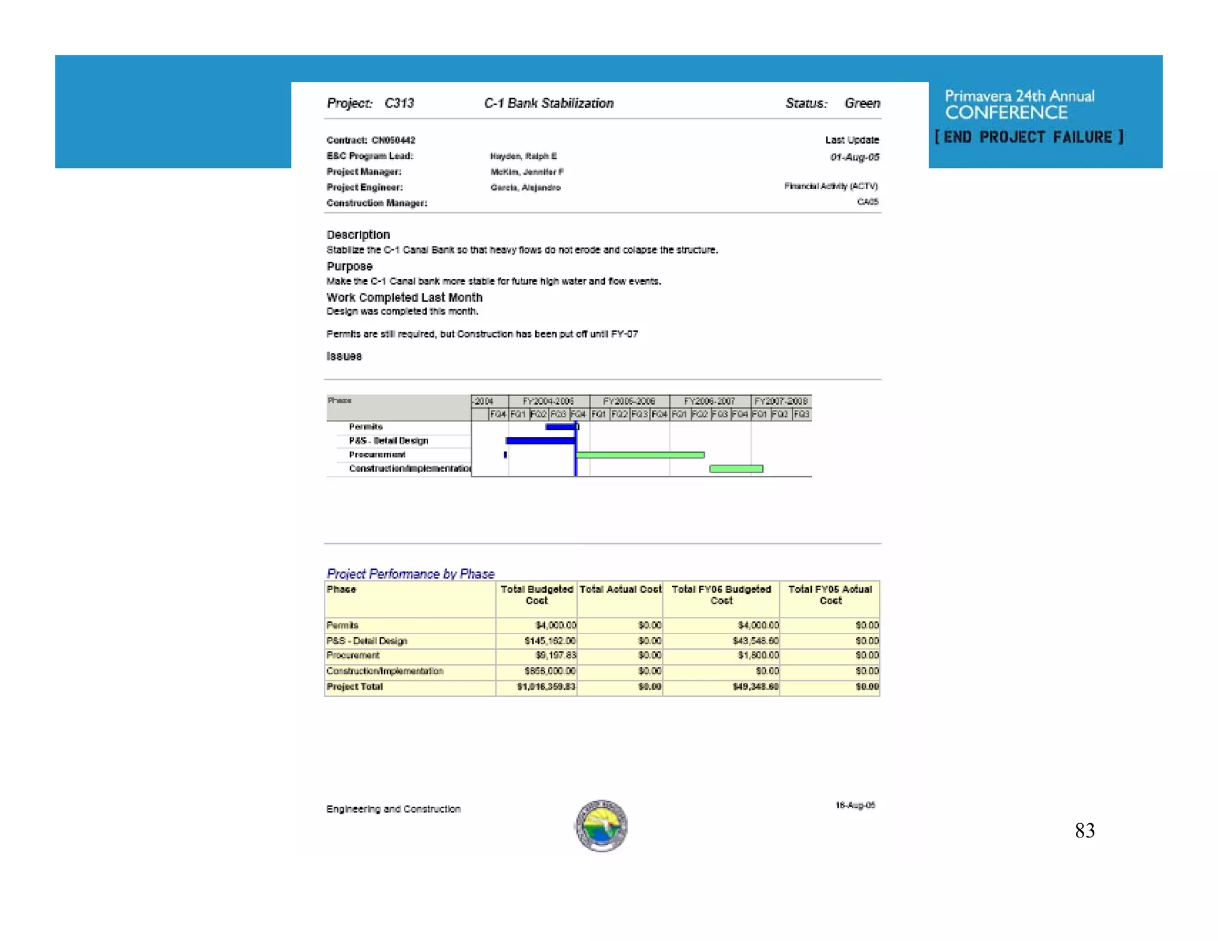Click the project title C-1 Bank Stabilization
The image size is (1218, 941).
[x=548, y=103]
